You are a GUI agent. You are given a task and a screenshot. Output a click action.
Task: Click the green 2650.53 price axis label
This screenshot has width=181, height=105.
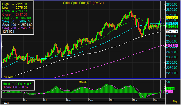[172, 26]
